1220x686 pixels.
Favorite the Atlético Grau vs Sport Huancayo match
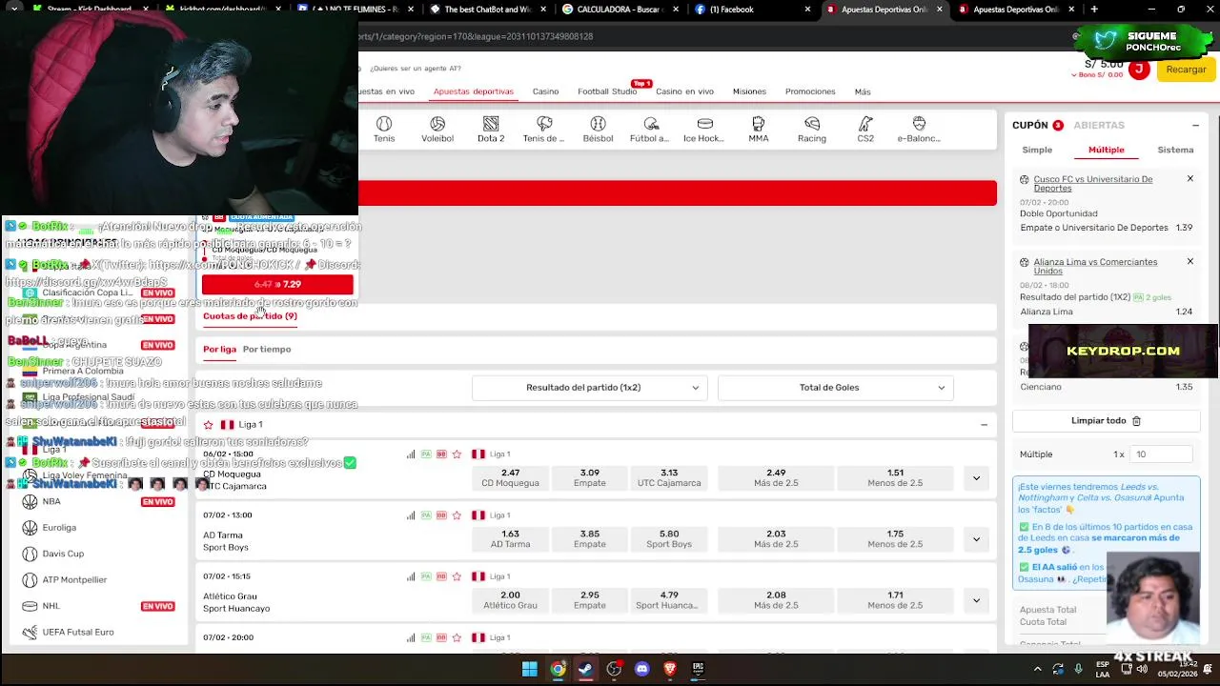457,576
